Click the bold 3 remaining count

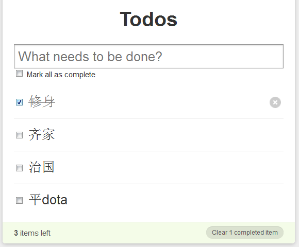pyautogui.click(x=16, y=233)
